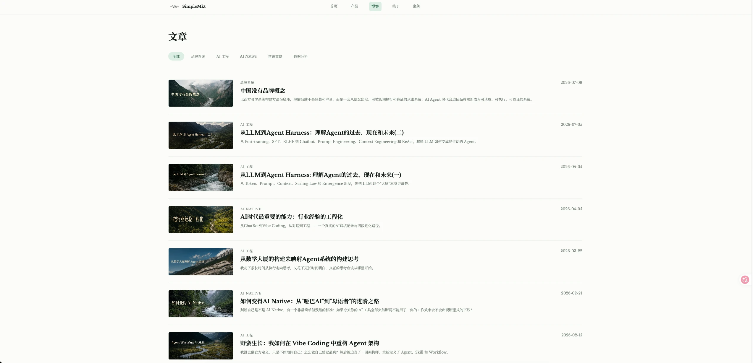Open article 野蛮生长 Vibe Coding 中重构 Agent 架构
The height and width of the screenshot is (363, 753).
tap(310, 343)
